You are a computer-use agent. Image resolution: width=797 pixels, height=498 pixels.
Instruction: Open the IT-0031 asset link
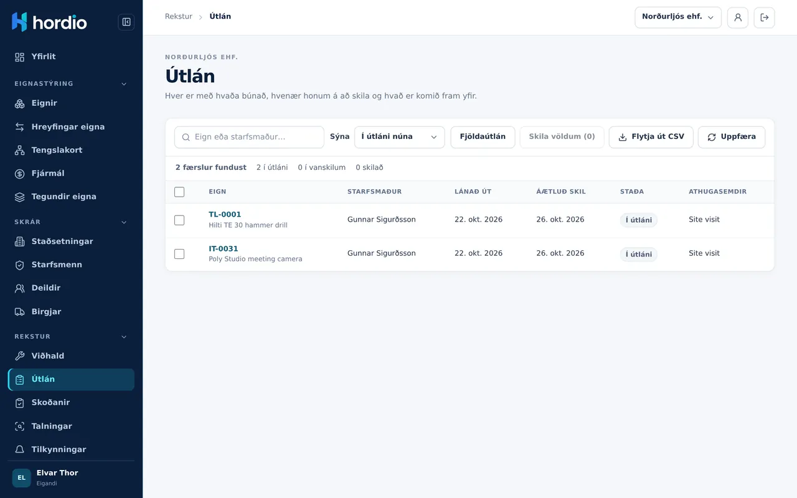coord(224,249)
